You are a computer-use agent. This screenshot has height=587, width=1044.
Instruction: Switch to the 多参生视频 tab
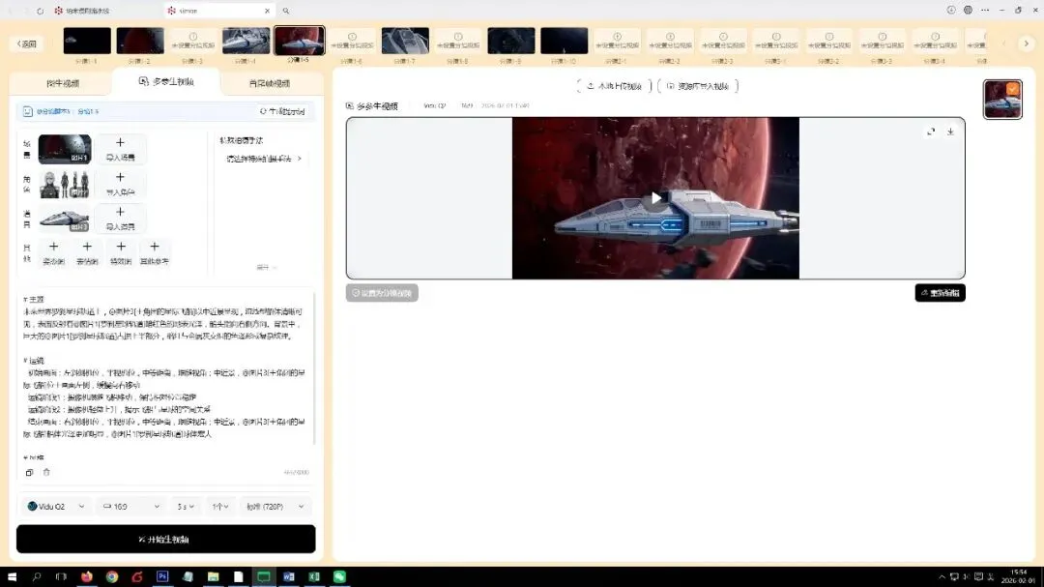pos(166,81)
